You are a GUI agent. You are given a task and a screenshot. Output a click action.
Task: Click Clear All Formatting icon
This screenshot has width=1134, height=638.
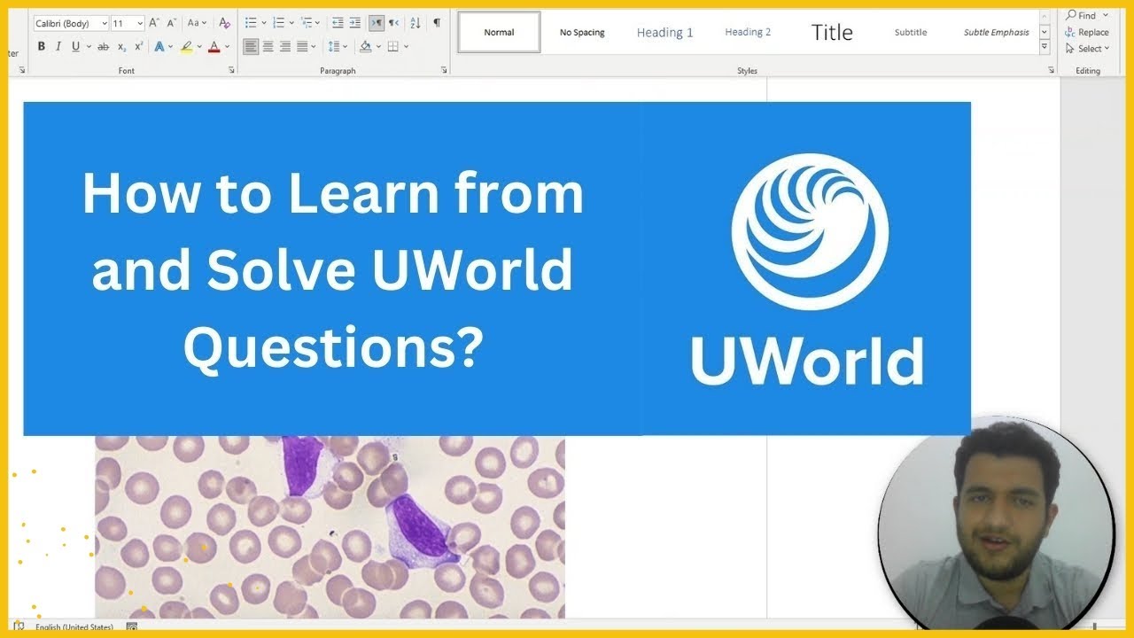point(224,23)
